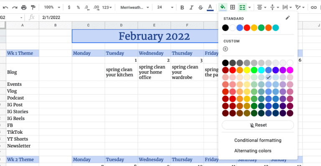This screenshot has height=166, width=321.
Task: Open the name box dropdown arrow
Action: click(x=21, y=18)
